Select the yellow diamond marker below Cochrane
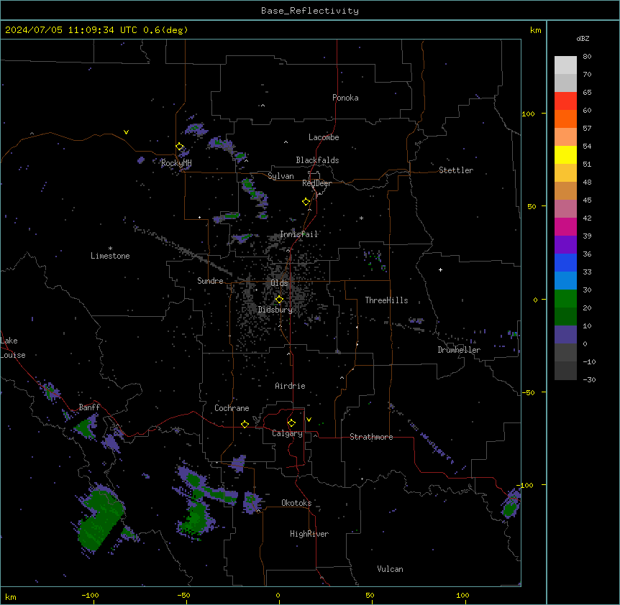 click(245, 424)
